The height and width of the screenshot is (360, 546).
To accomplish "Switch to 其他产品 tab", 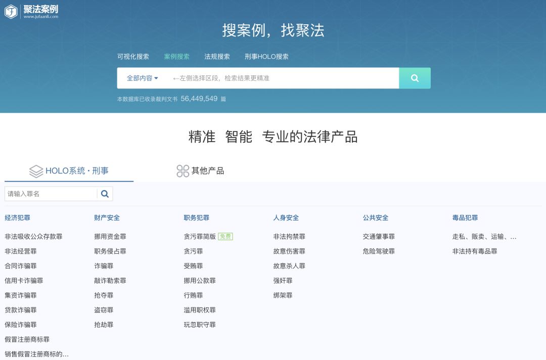I will pyautogui.click(x=200, y=171).
